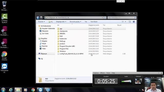The image size is (164, 92).
Task: Launch Google Chrome from the desktop
Action: point(4,56)
